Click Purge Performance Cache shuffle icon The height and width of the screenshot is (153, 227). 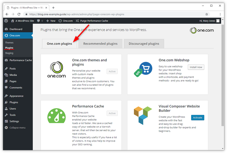point(77,21)
